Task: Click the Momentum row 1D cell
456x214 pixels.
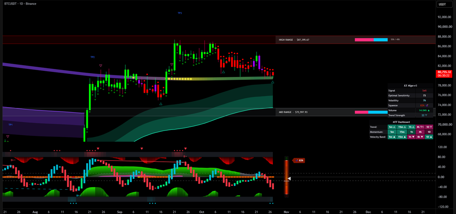Action: pyautogui.click(x=429, y=131)
